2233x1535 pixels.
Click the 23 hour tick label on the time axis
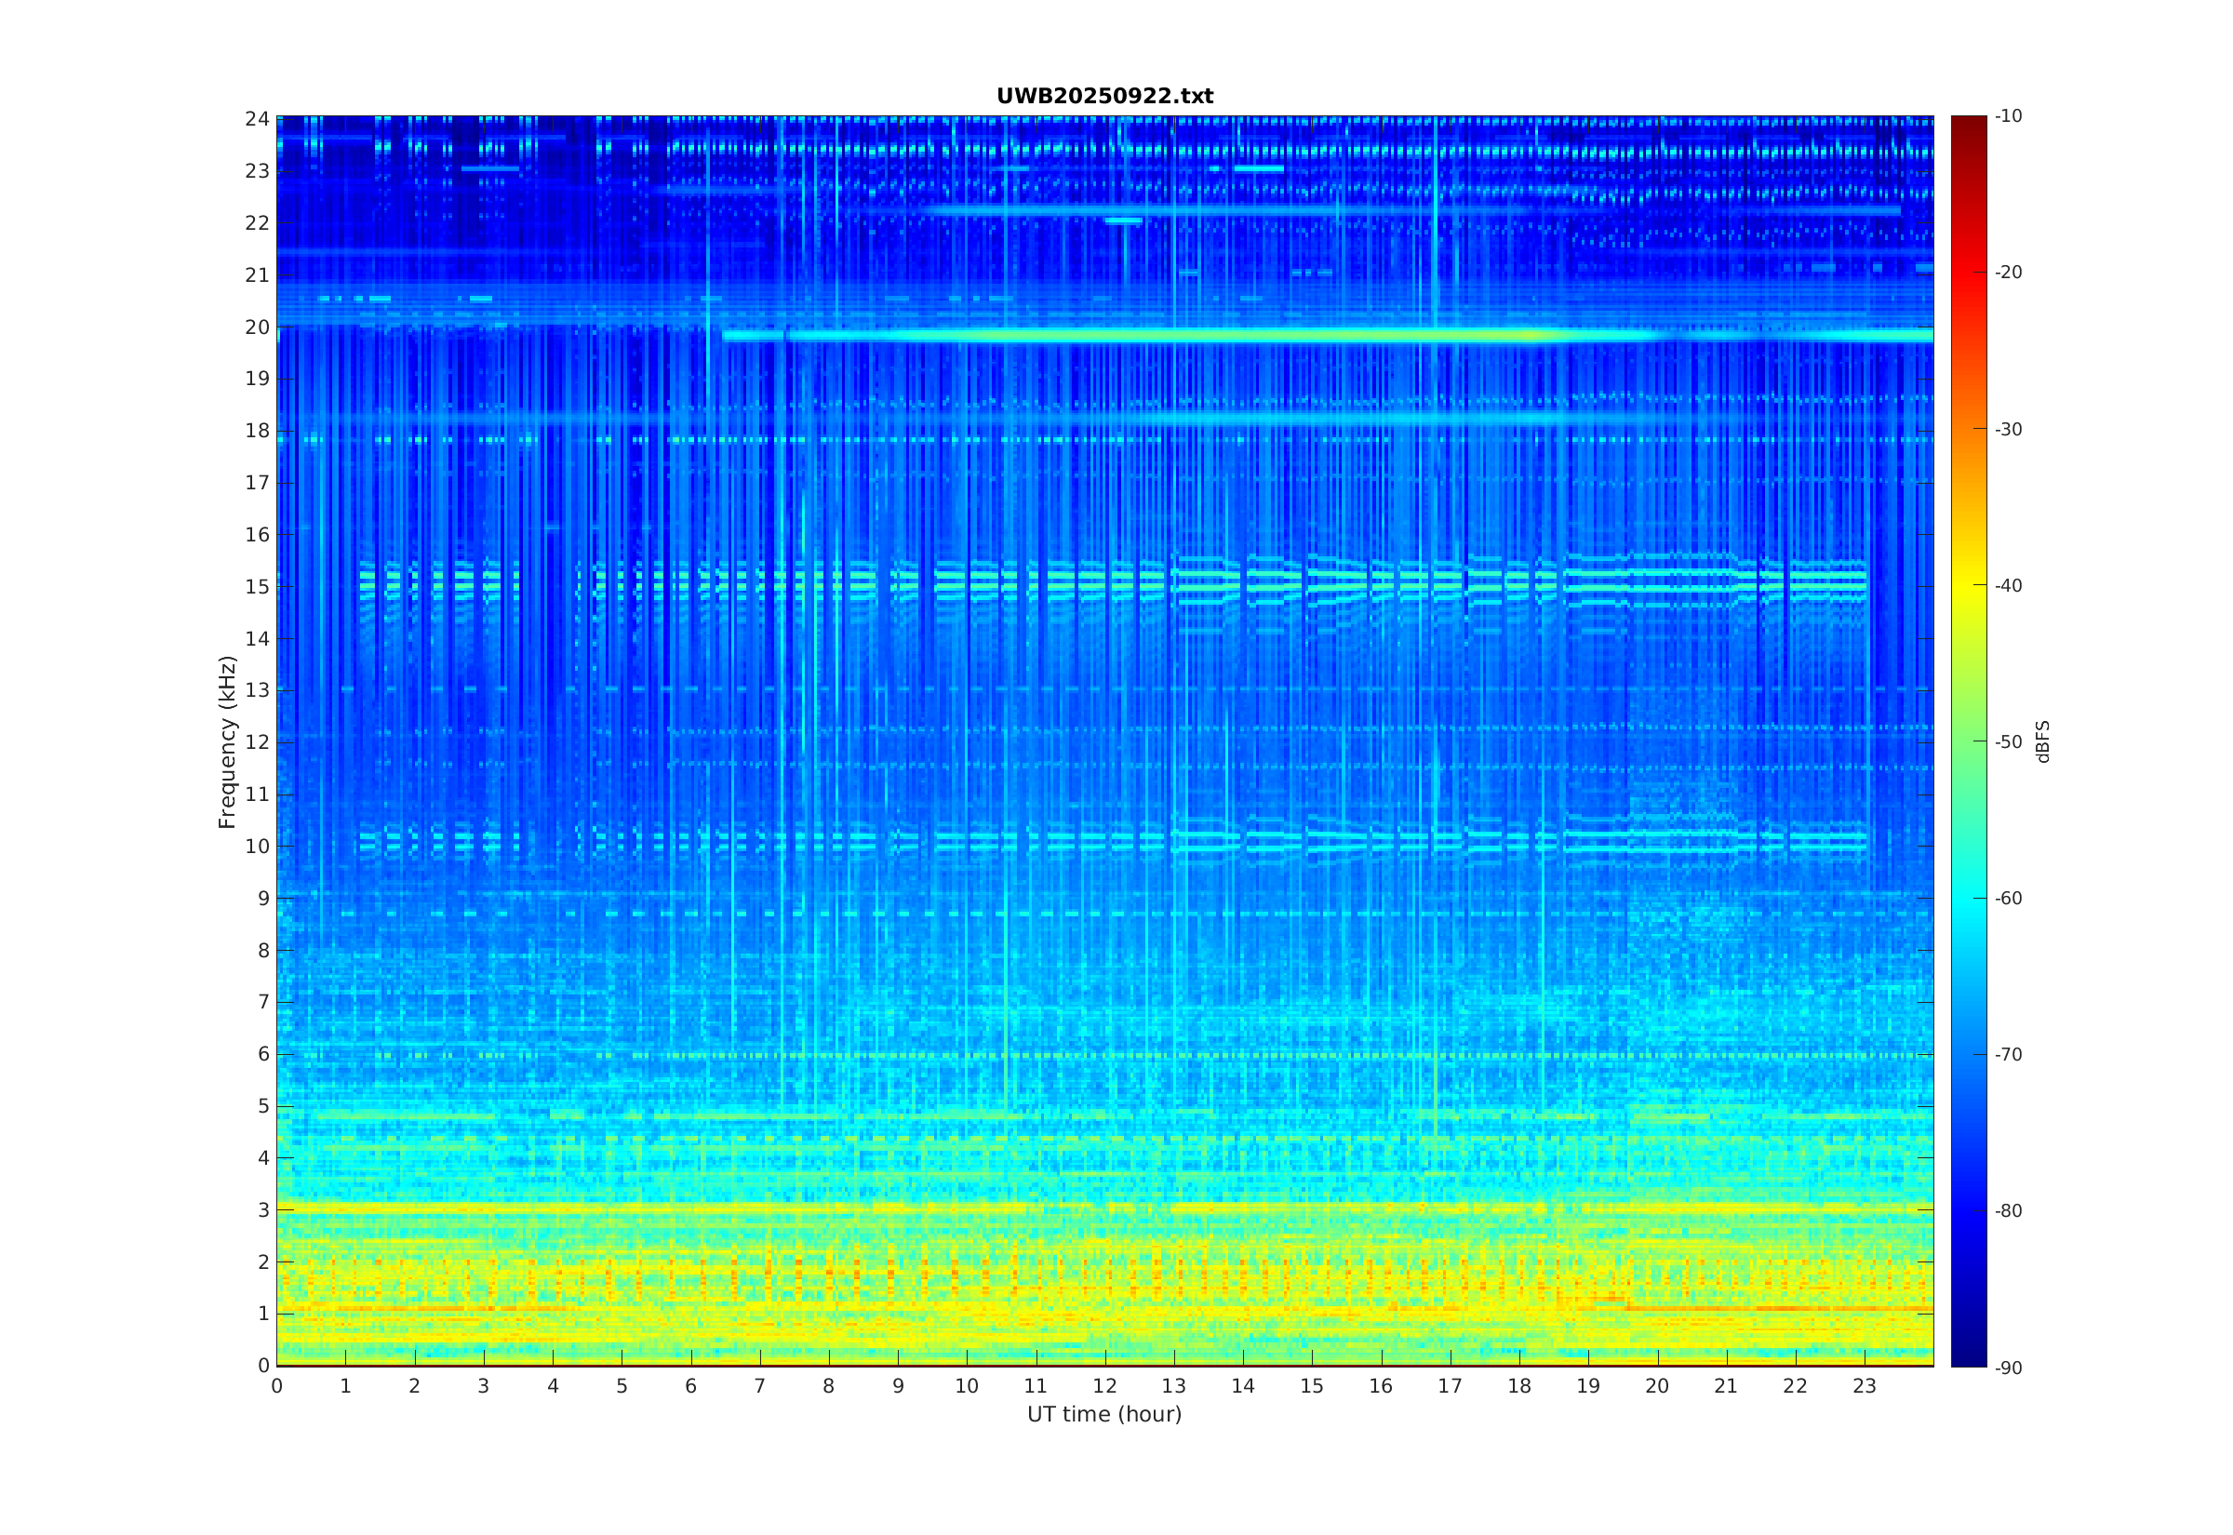(x=1865, y=1386)
